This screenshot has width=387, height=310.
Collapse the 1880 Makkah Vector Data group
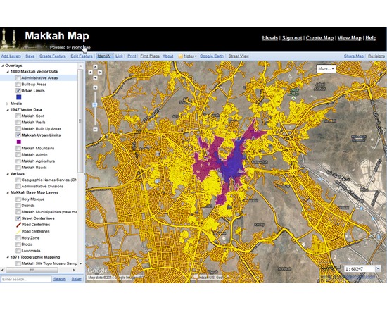pyautogui.click(x=8, y=72)
